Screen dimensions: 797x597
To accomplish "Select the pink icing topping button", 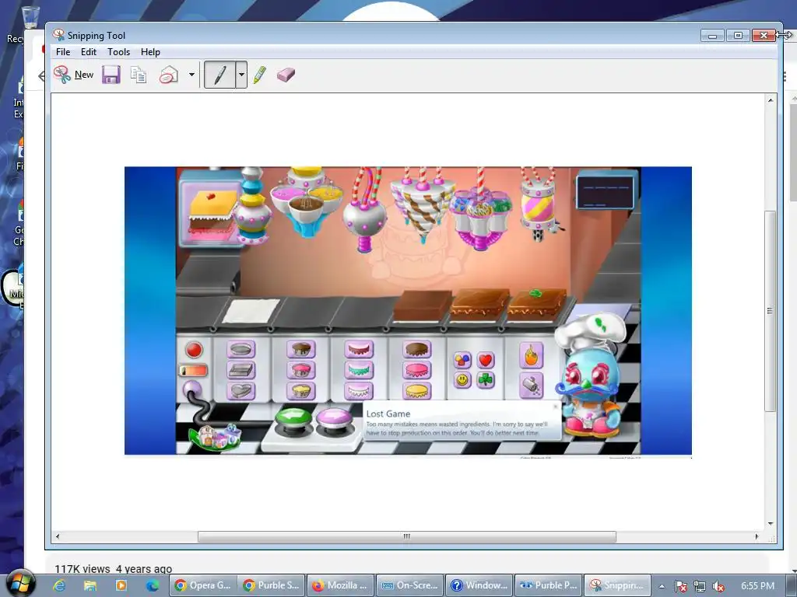I will click(x=417, y=370).
